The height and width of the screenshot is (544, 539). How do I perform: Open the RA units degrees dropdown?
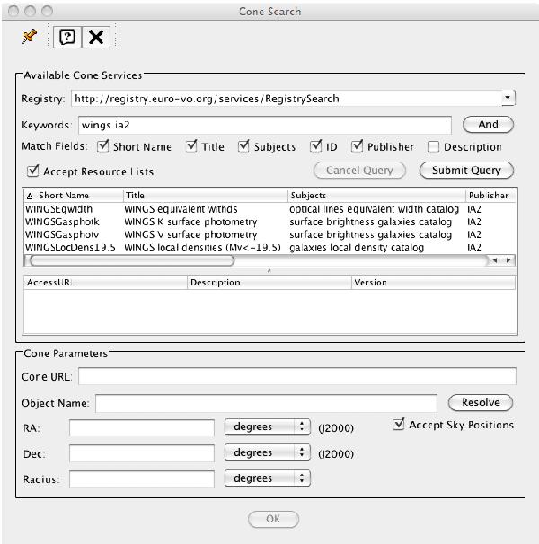[266, 427]
